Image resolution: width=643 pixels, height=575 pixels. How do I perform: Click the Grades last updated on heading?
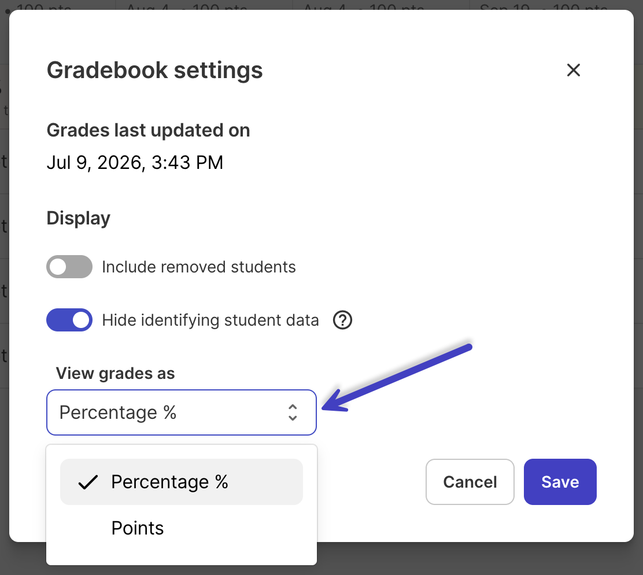(149, 130)
